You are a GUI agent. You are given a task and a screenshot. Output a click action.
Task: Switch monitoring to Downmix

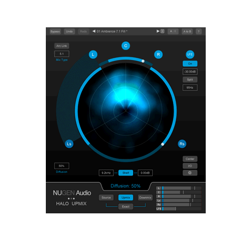pyautogui.click(x=145, y=198)
